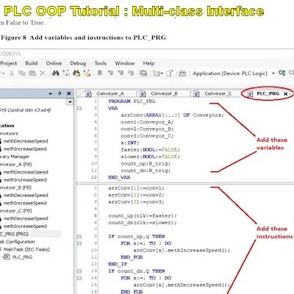Viewport: 294px width, 294px height.
Task: Click the build/generate code toolbar icon
Action: click(143, 73)
